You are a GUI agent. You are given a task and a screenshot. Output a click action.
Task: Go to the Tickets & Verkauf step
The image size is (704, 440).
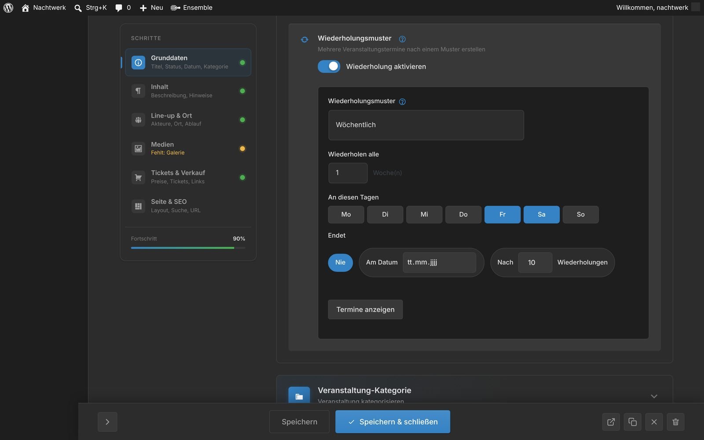(x=188, y=177)
